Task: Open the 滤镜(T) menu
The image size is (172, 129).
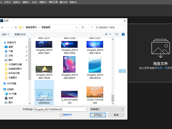Action: pos(26,2)
